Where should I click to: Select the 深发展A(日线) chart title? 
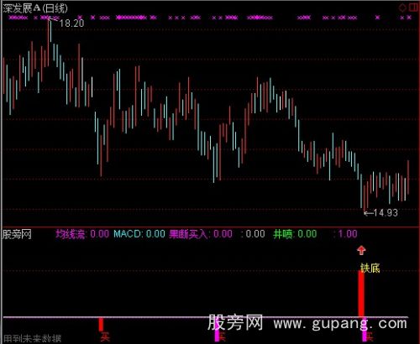point(35,8)
